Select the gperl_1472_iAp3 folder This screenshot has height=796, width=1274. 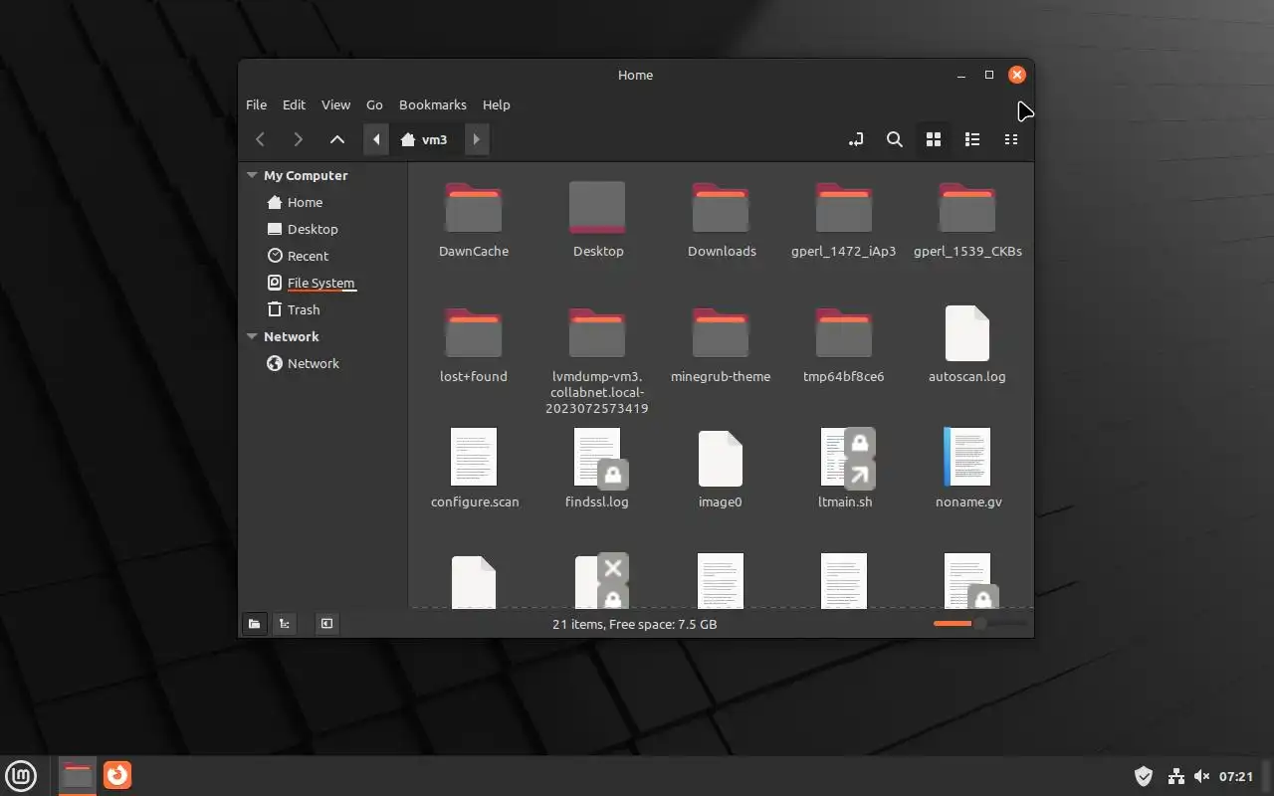click(x=844, y=221)
